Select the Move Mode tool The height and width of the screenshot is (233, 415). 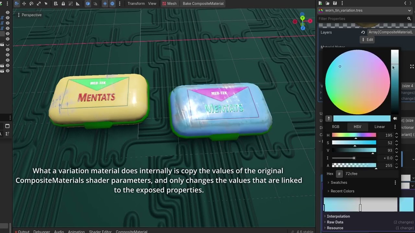click(24, 4)
